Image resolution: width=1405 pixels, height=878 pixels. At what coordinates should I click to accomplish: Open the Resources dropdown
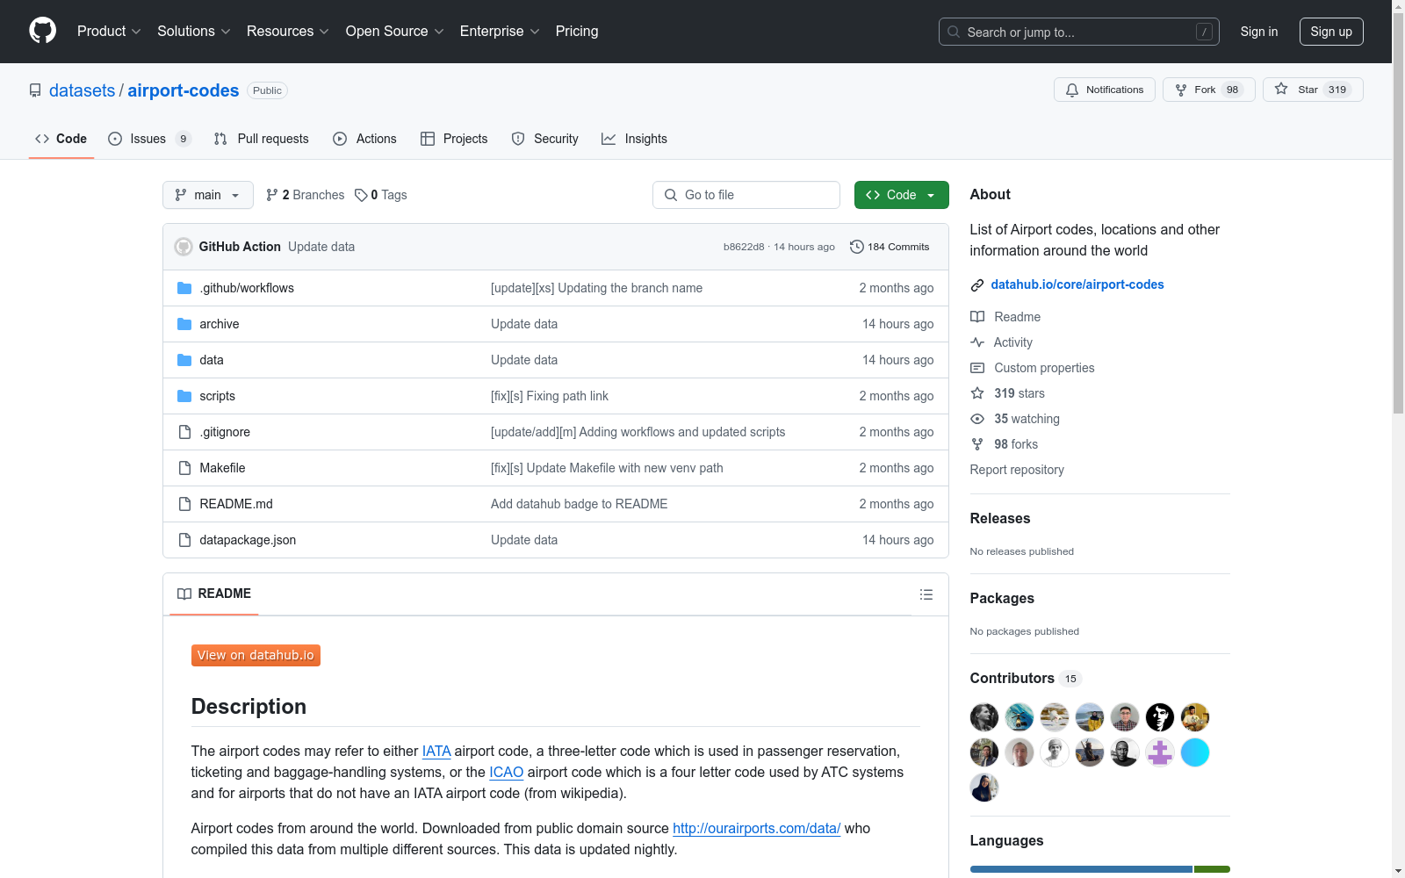288,31
